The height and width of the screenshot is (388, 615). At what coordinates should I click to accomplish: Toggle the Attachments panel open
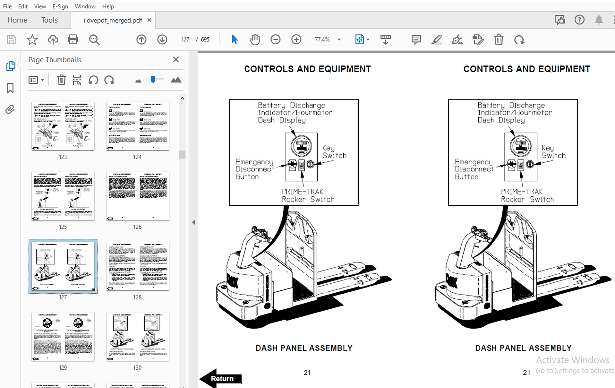[x=10, y=110]
